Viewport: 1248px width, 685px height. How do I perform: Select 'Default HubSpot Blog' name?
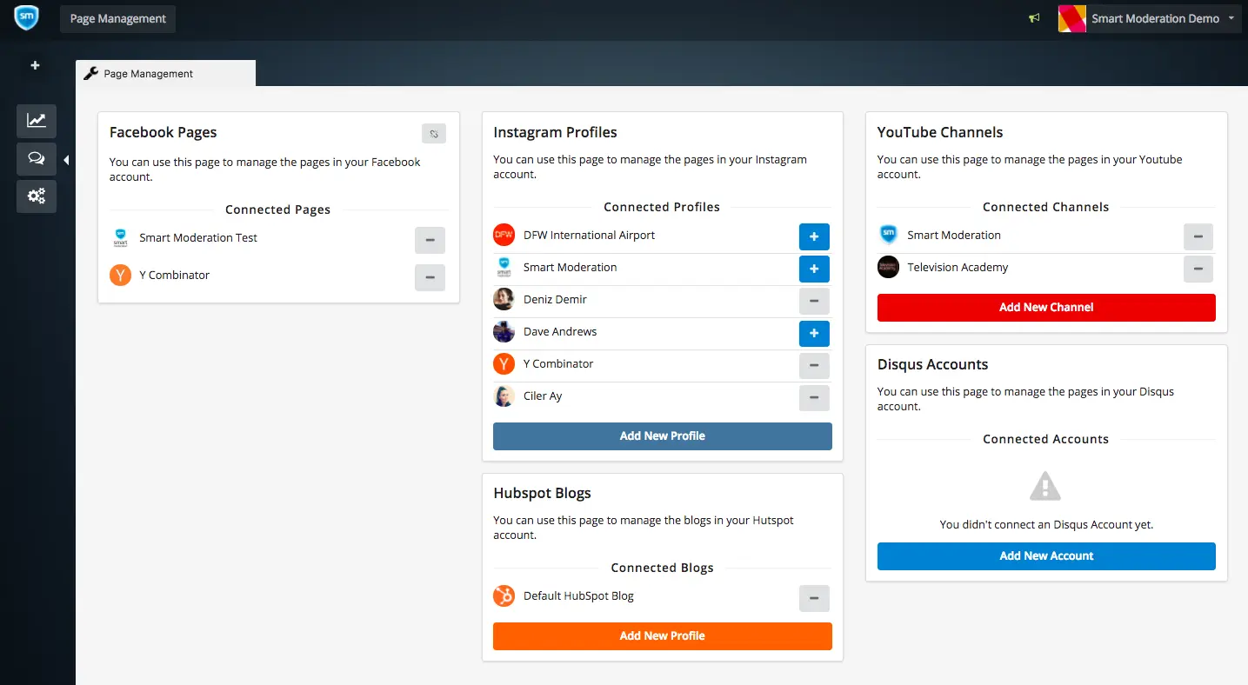point(578,596)
